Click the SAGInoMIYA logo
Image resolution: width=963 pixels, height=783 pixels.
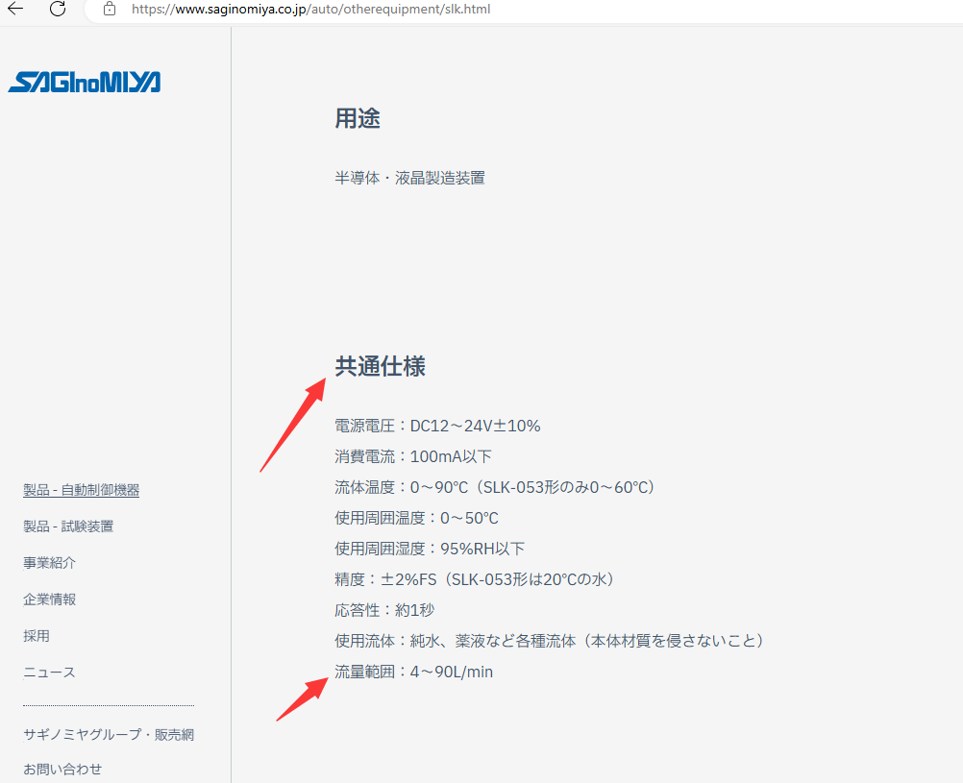coord(84,82)
